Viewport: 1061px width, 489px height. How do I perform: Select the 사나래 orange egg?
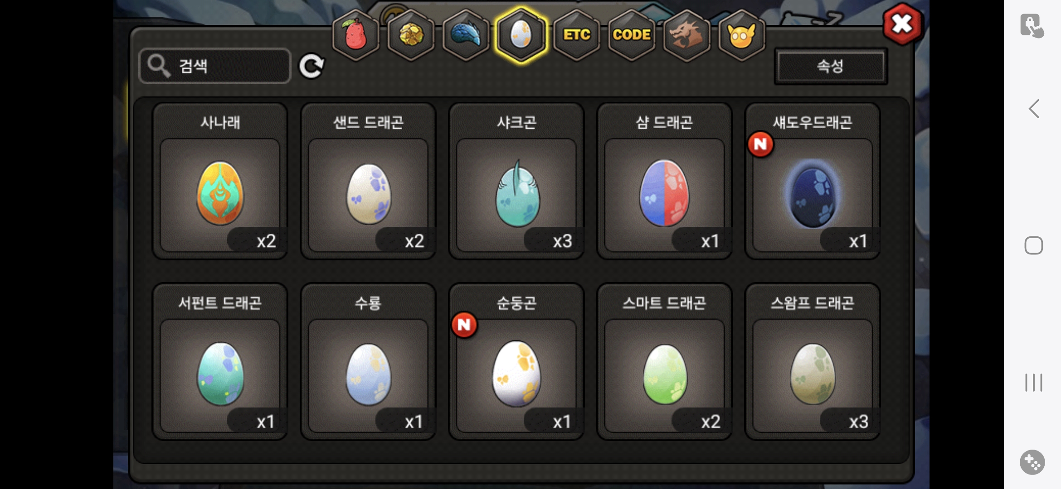click(x=220, y=181)
